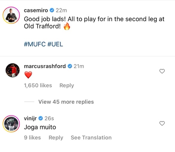Open the marcusrashford username link

pyautogui.click(x=45, y=66)
